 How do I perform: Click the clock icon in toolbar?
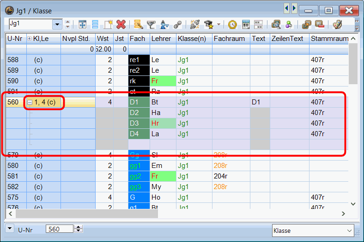pyautogui.click(x=232, y=24)
